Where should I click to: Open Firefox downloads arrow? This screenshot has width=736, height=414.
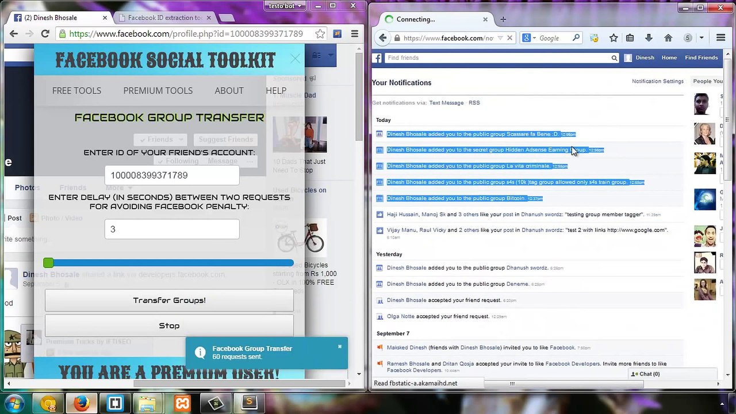(x=649, y=38)
